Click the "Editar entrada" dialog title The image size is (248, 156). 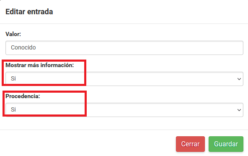29,12
